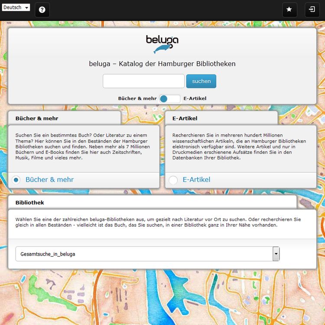Image resolution: width=325 pixels, height=325 pixels.
Task: Select the E-Artikel radio button
Action: click(x=173, y=180)
